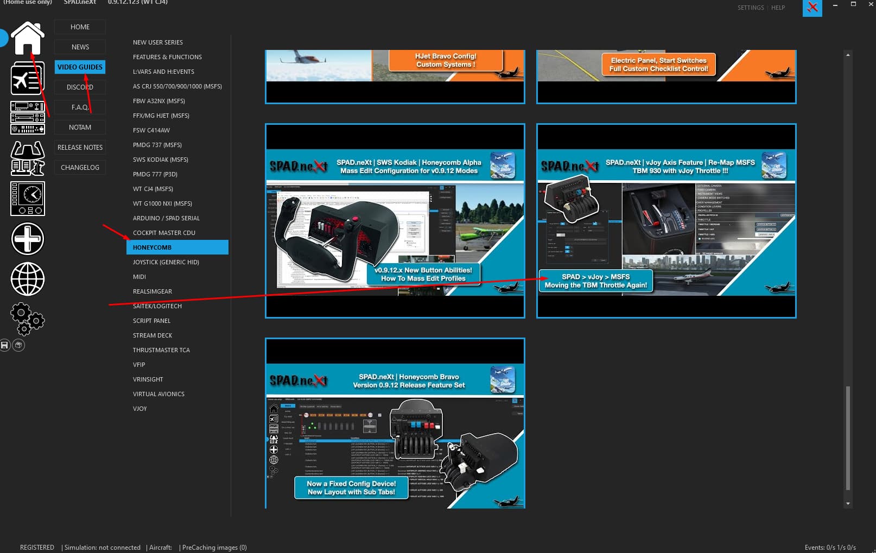876x553 pixels.
Task: Open the Electric Panel Start Switches video
Action: click(x=666, y=77)
